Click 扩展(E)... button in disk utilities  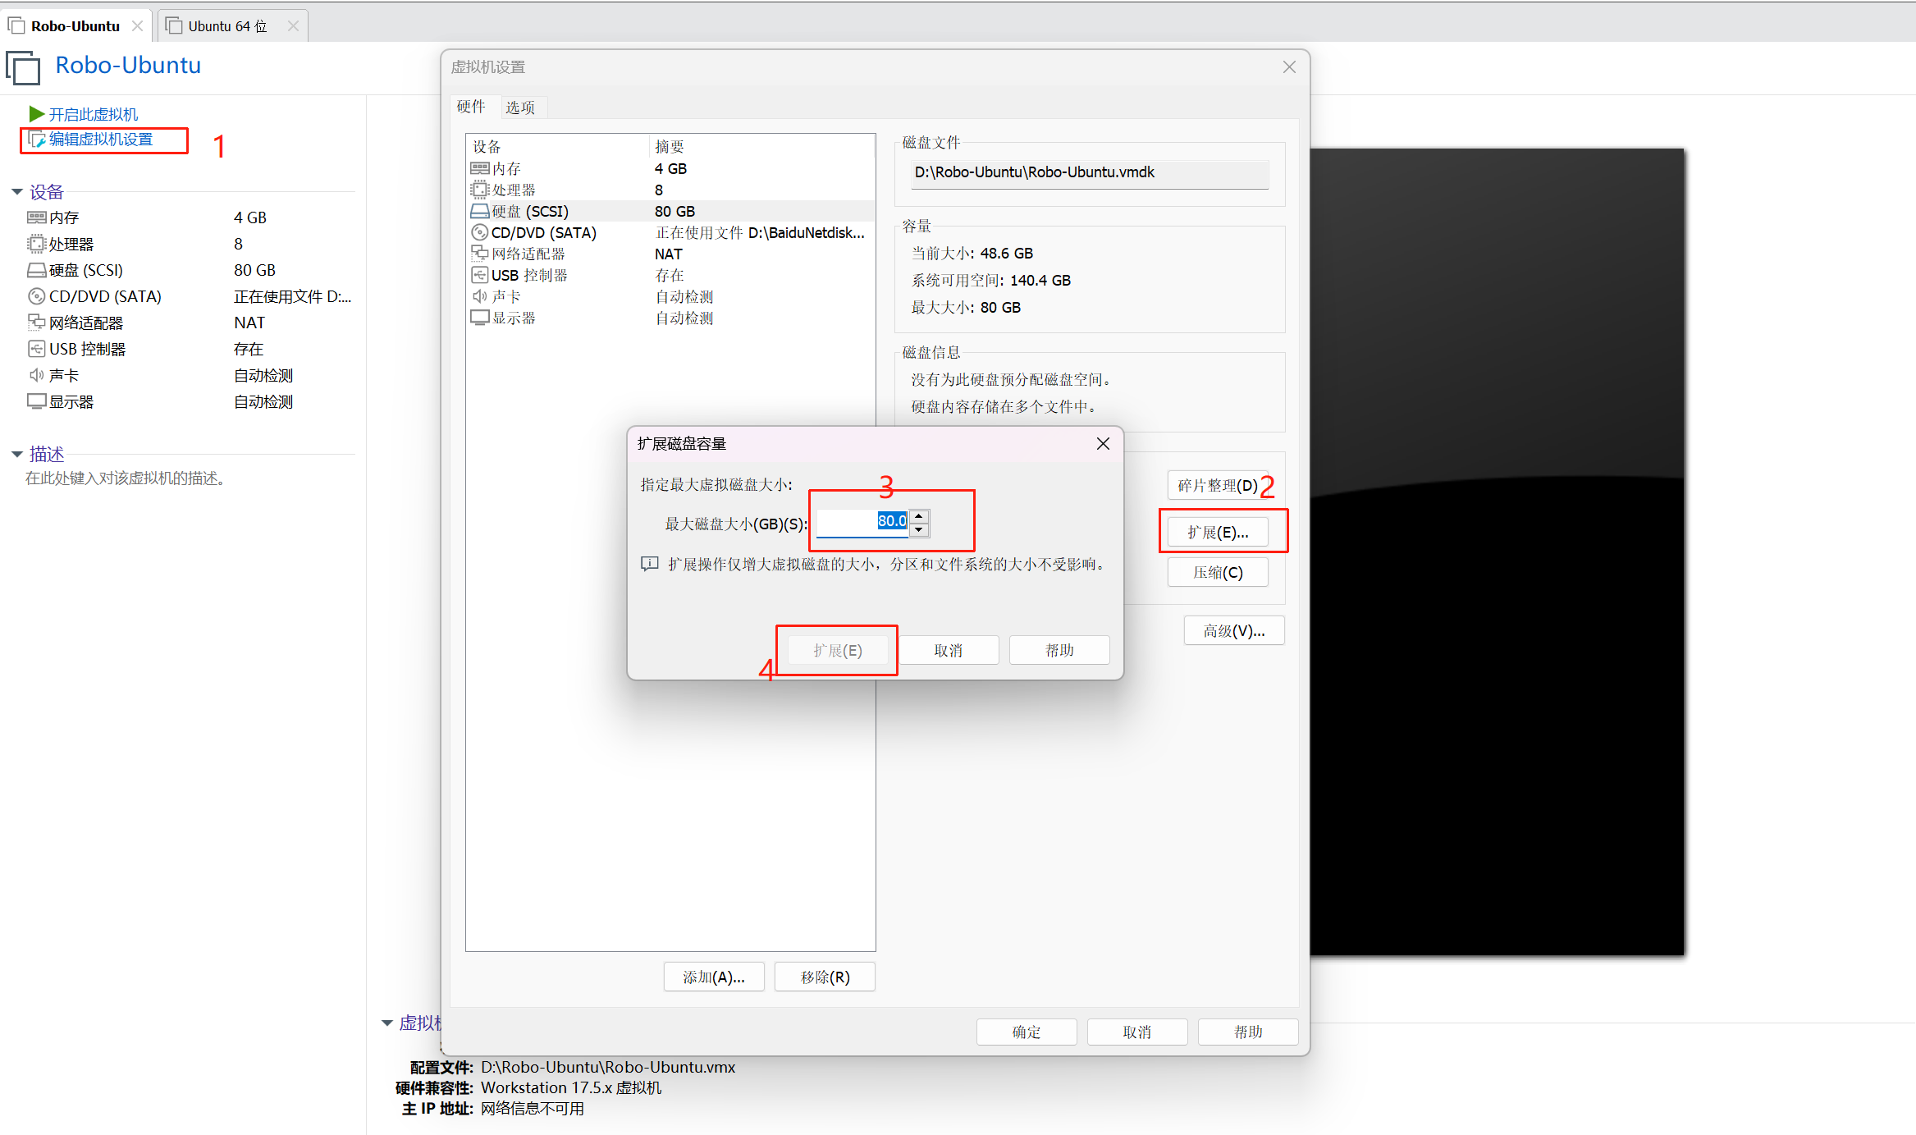[x=1218, y=532]
